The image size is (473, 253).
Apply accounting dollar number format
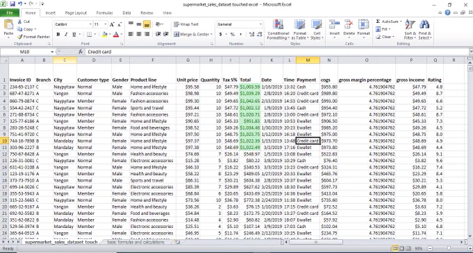221,34
